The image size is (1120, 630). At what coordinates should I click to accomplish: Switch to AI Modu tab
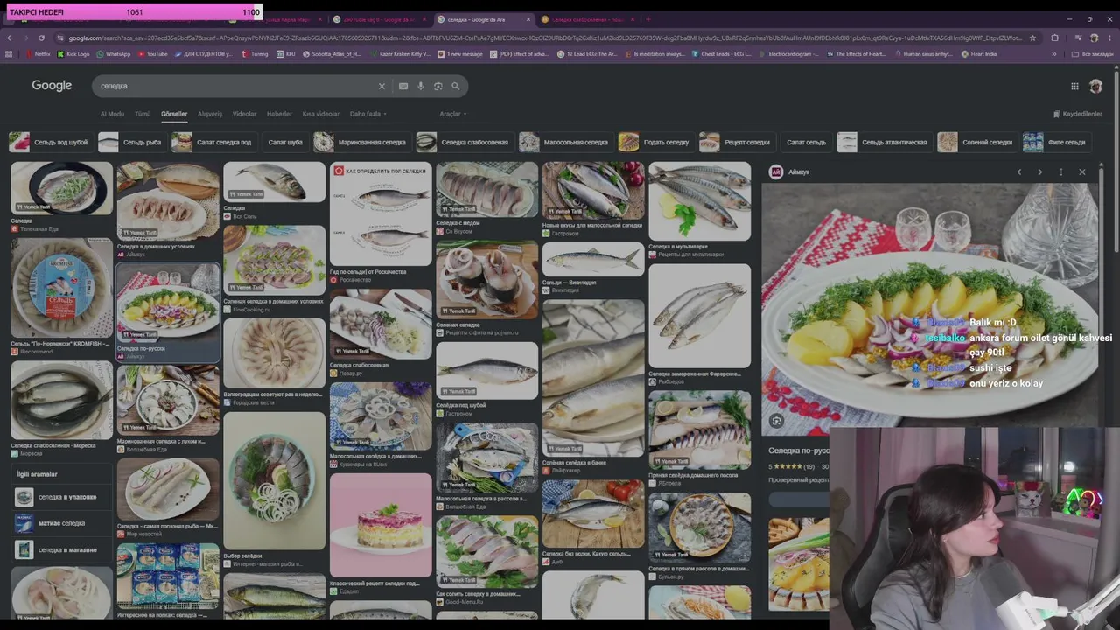click(112, 114)
